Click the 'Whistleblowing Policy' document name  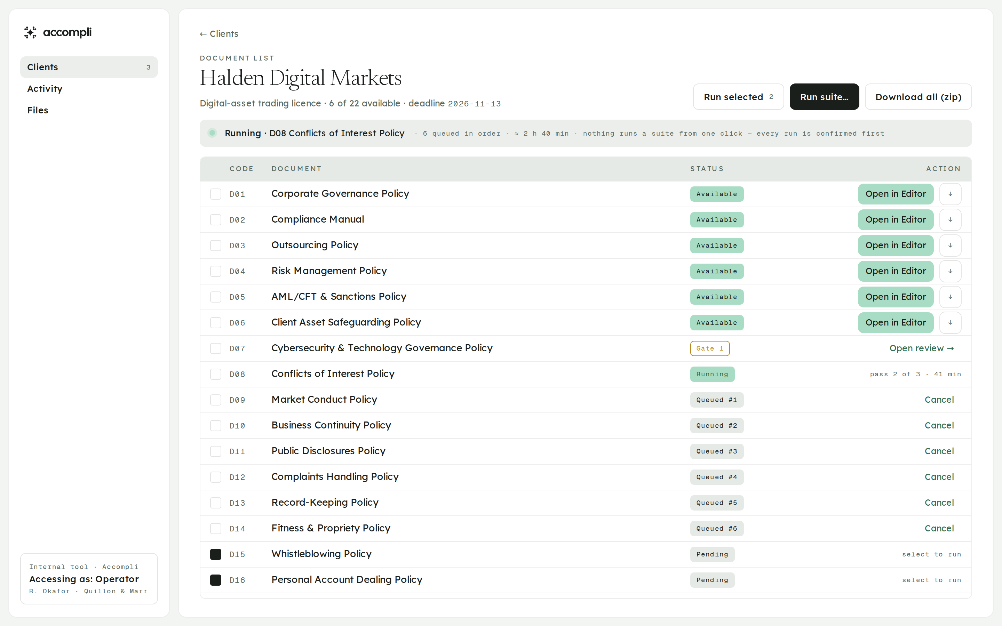pyautogui.click(x=321, y=554)
